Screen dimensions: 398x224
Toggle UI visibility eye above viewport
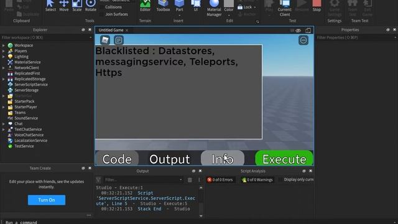coord(298,30)
